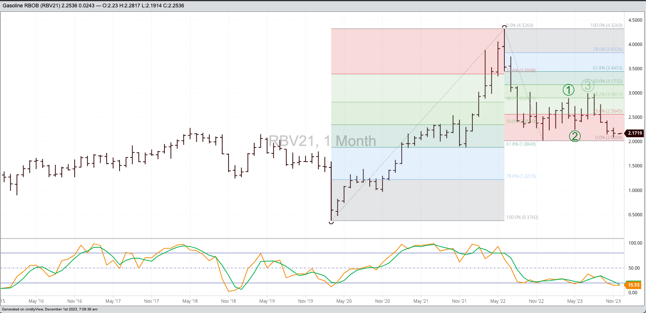This screenshot has height=313, width=646.
Task: Click the green circled number 2 annotation
Action: [575, 136]
